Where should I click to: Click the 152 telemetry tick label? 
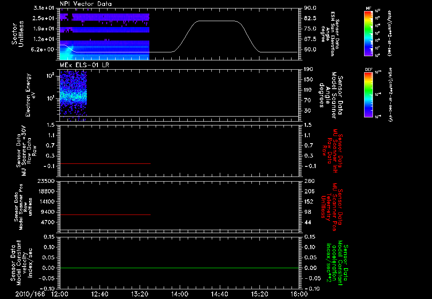point(309,201)
